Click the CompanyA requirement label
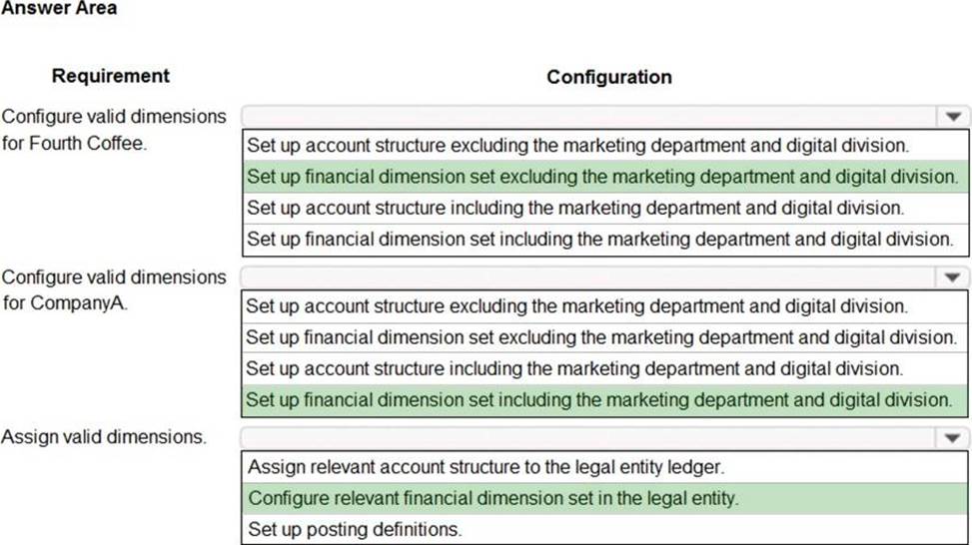The image size is (972, 545). point(114,289)
